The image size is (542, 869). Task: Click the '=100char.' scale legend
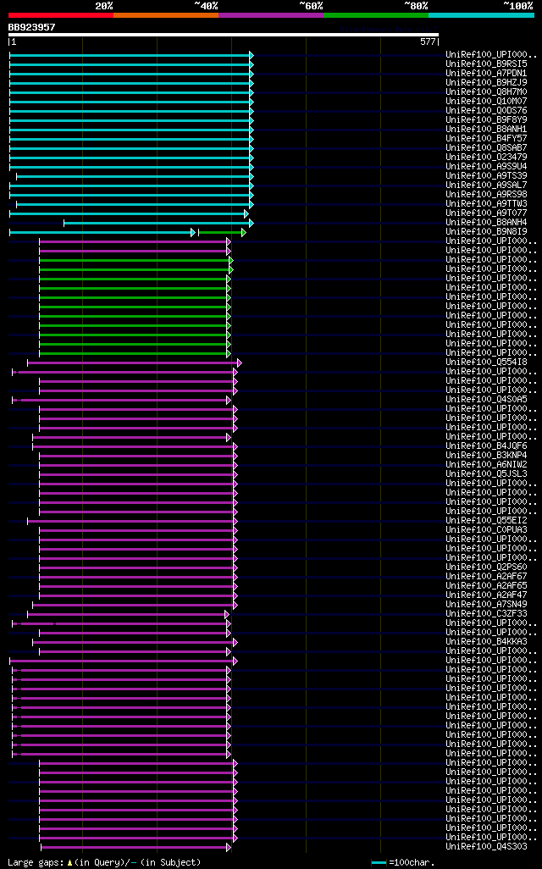(x=412, y=862)
